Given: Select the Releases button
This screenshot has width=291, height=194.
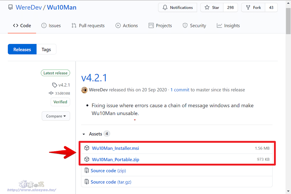Looking at the screenshot, I should (x=22, y=49).
